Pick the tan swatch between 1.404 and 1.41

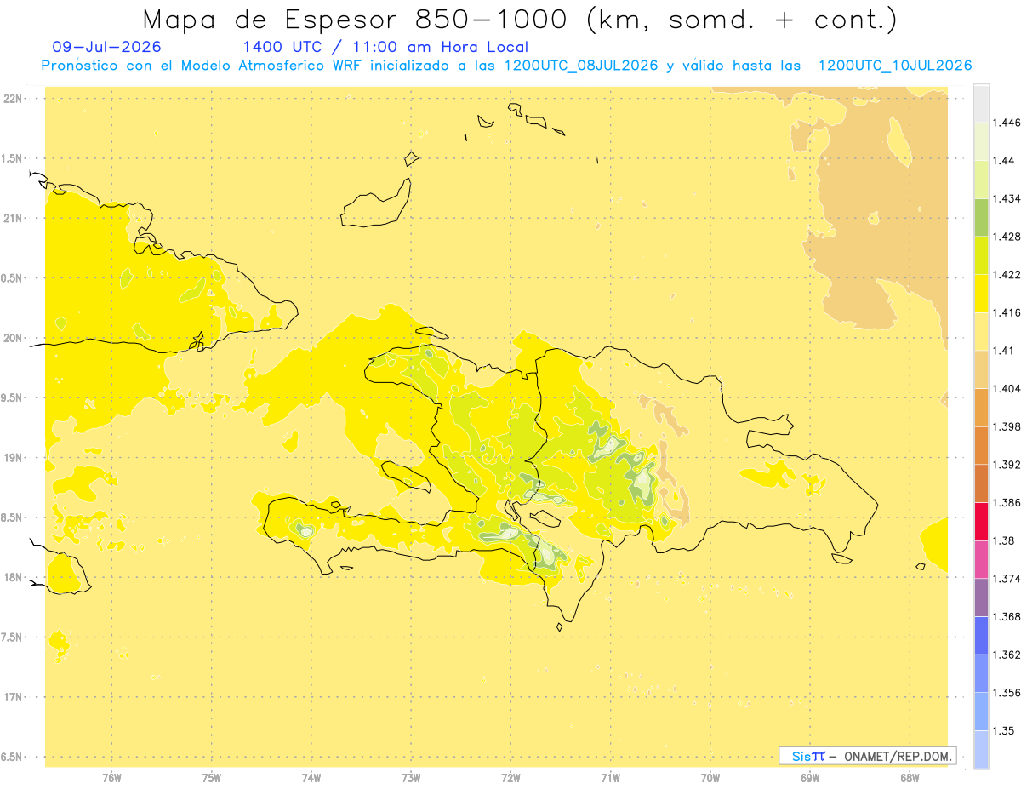(x=981, y=369)
